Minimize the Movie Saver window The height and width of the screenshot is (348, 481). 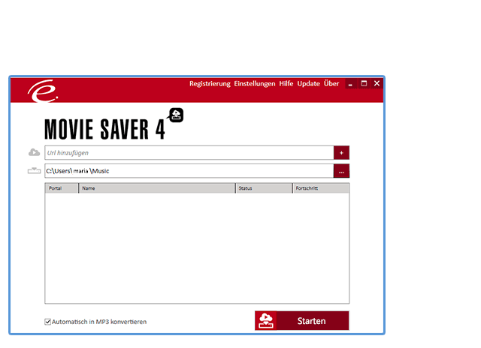[x=350, y=83]
